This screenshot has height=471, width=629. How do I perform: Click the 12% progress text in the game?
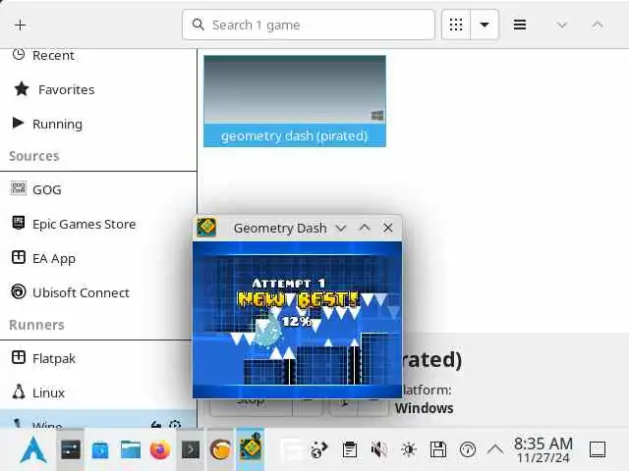tap(296, 321)
